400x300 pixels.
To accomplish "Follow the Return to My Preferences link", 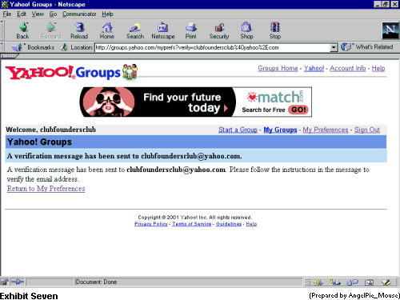I will pyautogui.click(x=46, y=189).
